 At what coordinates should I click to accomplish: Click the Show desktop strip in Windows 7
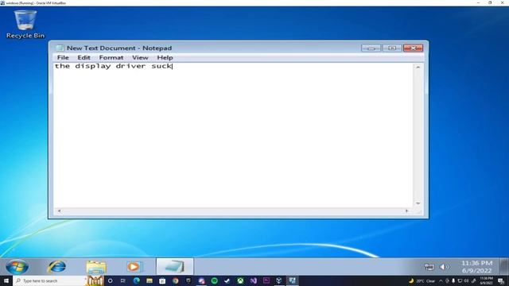(504, 267)
